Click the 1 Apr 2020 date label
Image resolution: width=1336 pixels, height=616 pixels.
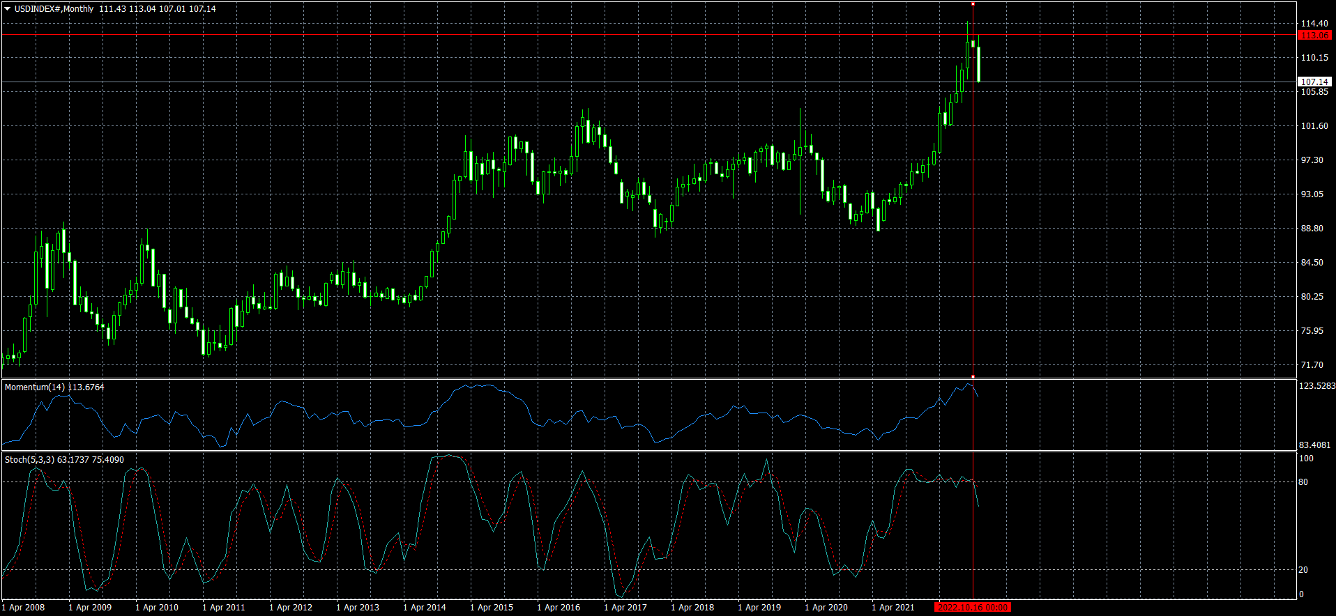(x=826, y=608)
